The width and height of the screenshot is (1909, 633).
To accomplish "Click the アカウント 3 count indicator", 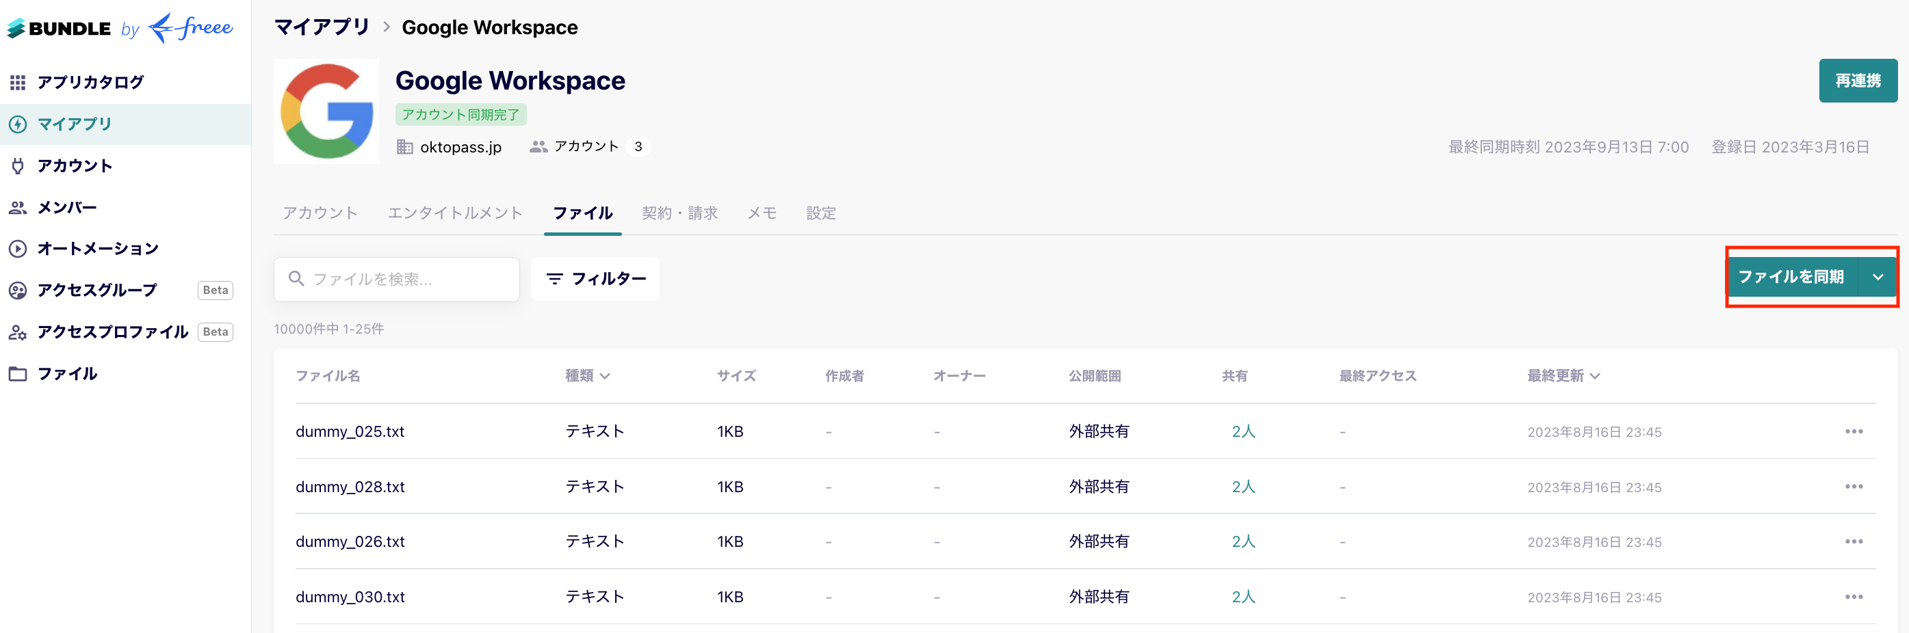I will click(590, 146).
